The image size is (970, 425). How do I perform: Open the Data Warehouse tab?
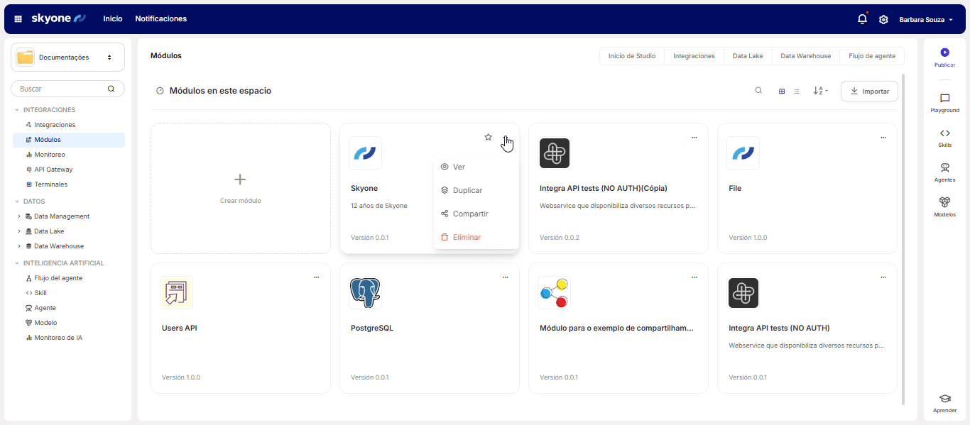point(805,55)
